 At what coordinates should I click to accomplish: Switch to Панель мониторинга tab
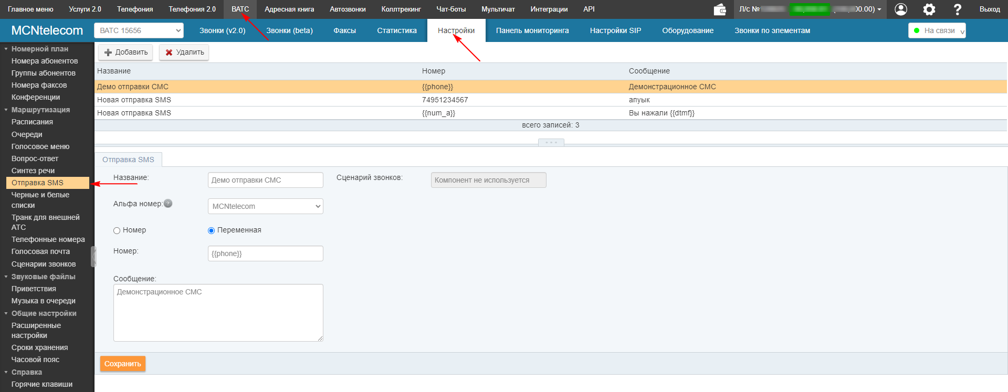tap(532, 30)
